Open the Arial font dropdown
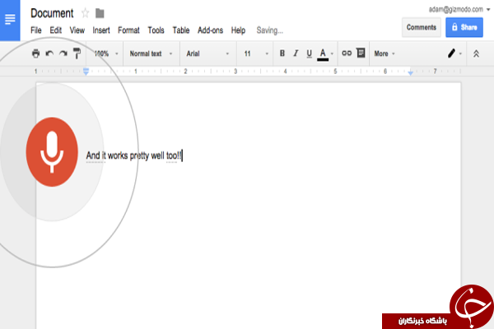Image resolution: width=494 pixels, height=329 pixels. (x=207, y=53)
